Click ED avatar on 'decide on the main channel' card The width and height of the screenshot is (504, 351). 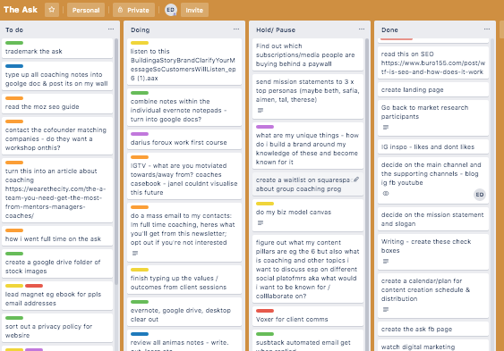point(480,195)
